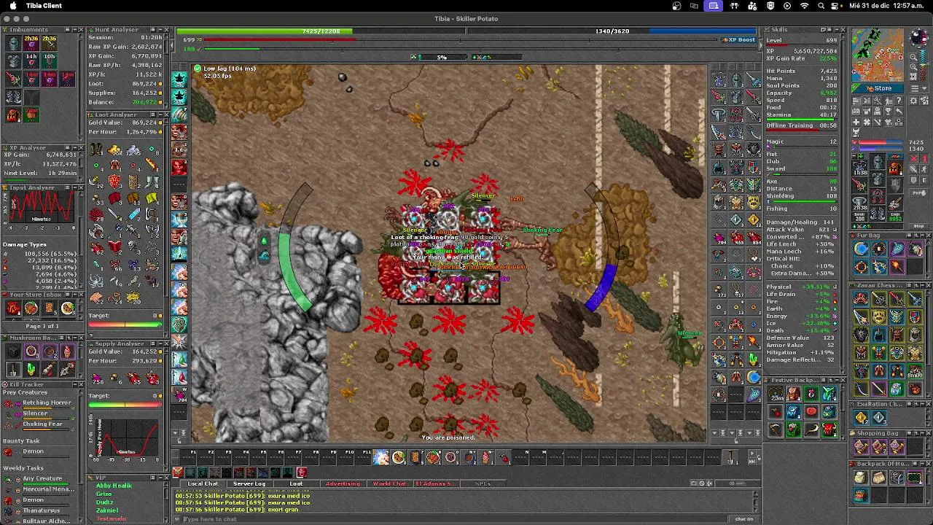The height and width of the screenshot is (525, 933).
Task: Open the World Chat tab
Action: 389,483
